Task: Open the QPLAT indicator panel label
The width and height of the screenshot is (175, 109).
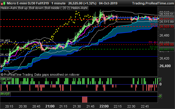Action: point(6,80)
